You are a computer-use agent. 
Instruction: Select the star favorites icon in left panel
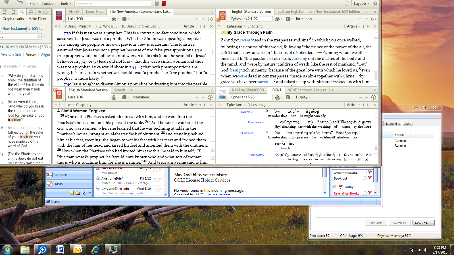coord(40,12)
